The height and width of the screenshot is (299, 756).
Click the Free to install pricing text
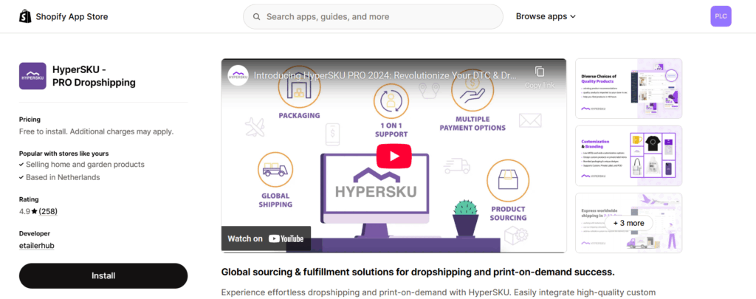pyautogui.click(x=97, y=131)
